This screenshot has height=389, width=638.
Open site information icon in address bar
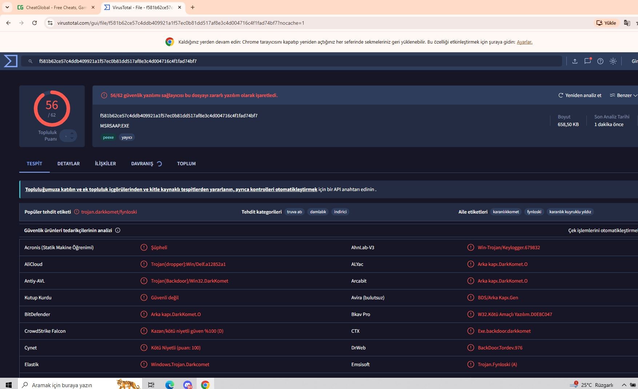point(51,23)
